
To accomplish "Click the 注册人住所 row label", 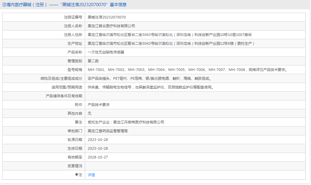I will (73, 35).
